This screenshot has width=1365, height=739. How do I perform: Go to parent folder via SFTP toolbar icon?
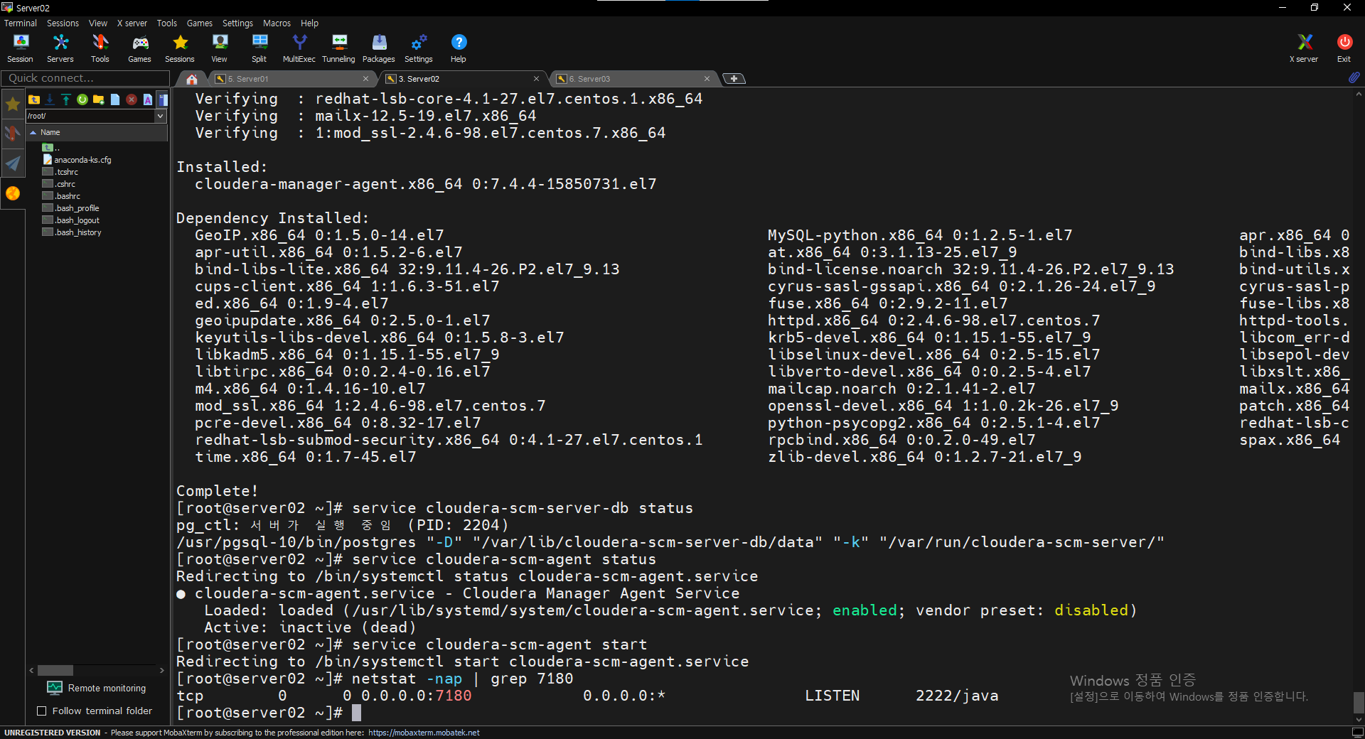tap(34, 99)
